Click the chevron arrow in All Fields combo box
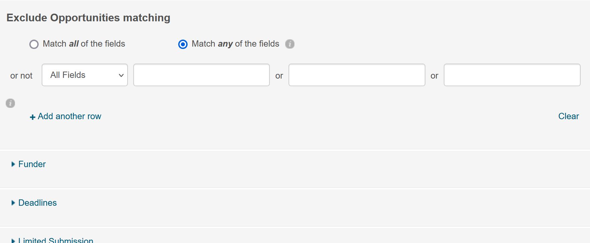This screenshot has width=590, height=243. (x=121, y=76)
